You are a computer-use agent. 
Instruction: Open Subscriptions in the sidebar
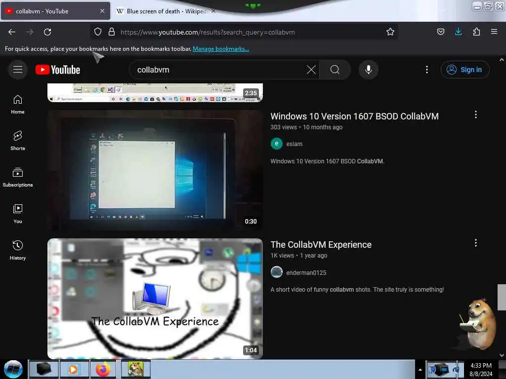[x=18, y=177]
